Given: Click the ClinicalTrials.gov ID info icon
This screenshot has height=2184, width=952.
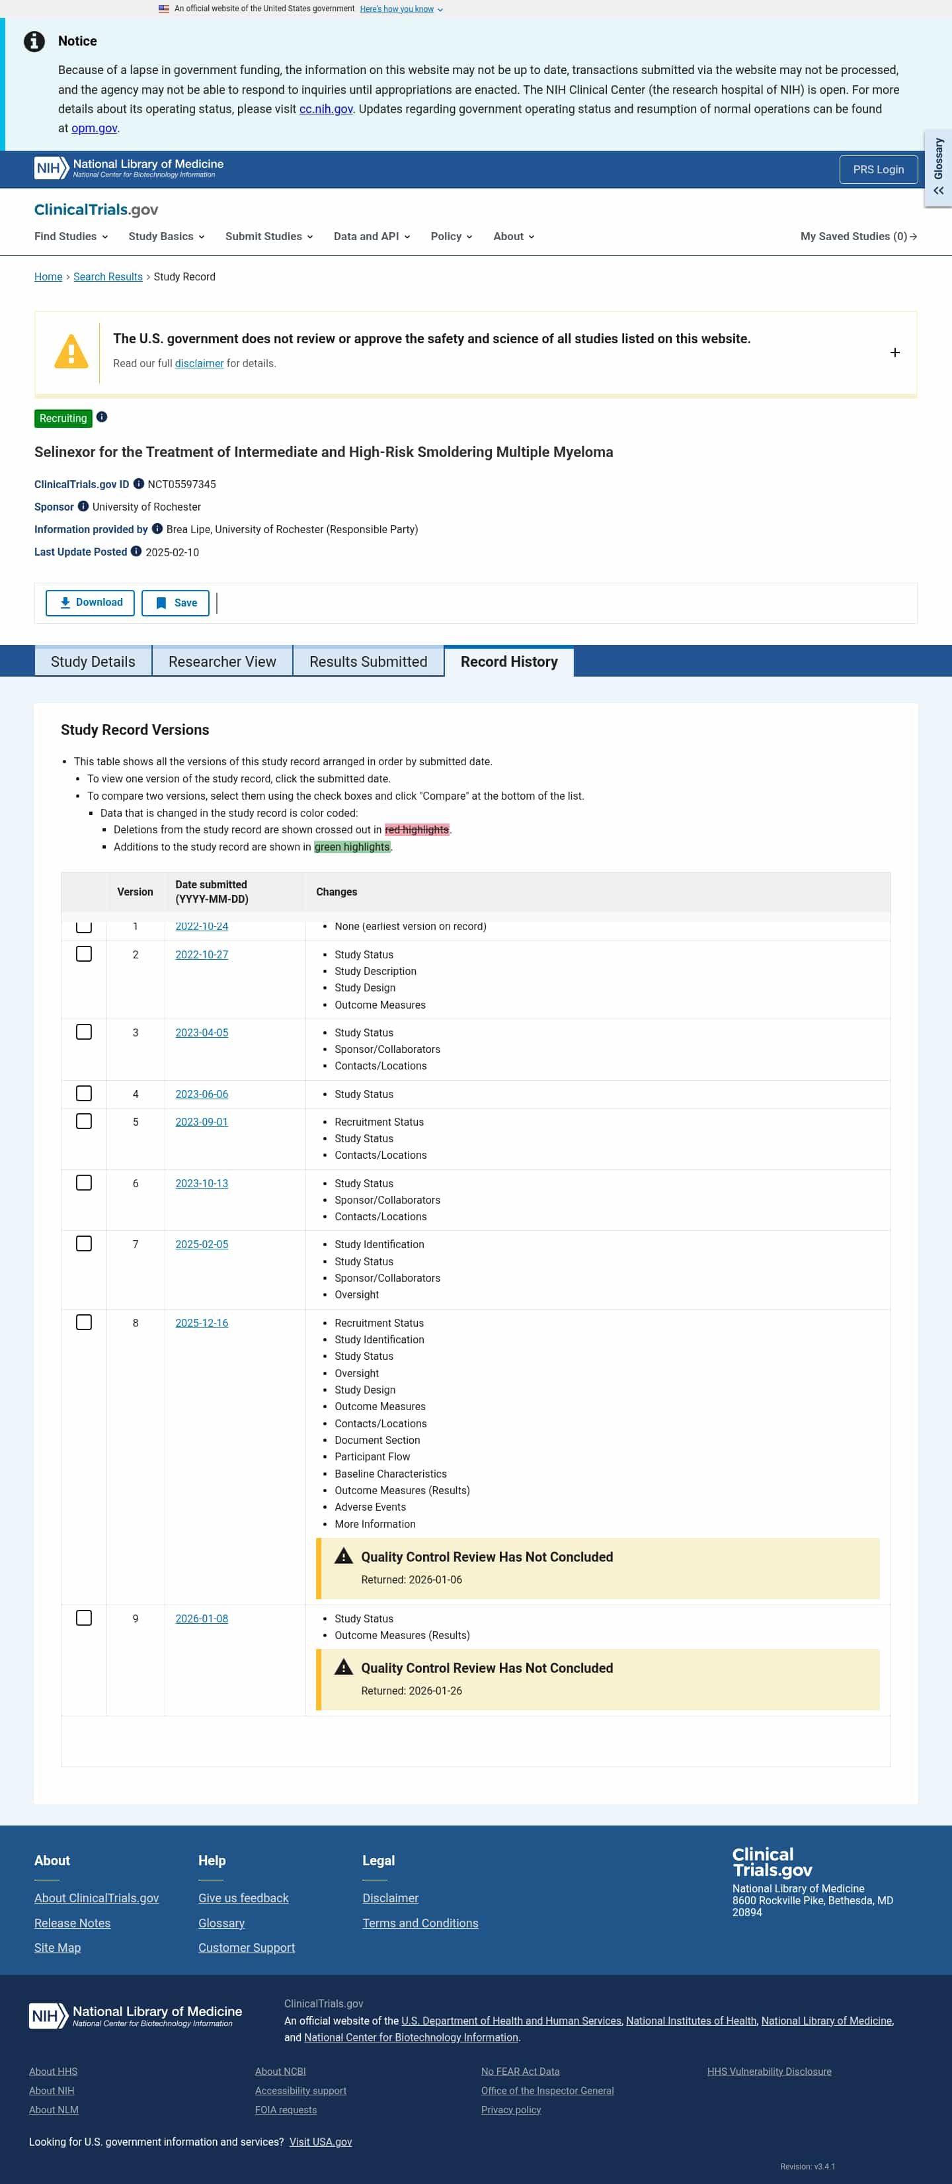Looking at the screenshot, I should click(138, 484).
